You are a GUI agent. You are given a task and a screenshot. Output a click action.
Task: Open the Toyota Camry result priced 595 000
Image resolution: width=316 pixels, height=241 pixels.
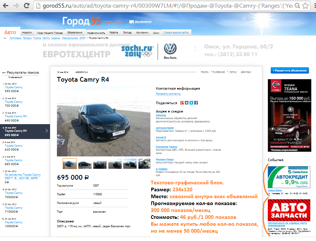coord(14,87)
